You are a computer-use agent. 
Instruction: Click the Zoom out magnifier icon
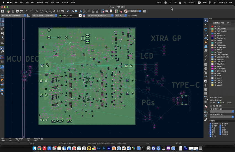click(x=50, y=11)
